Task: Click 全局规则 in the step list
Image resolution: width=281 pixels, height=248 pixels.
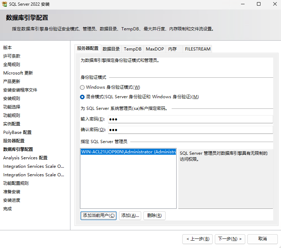Action: tap(12, 65)
